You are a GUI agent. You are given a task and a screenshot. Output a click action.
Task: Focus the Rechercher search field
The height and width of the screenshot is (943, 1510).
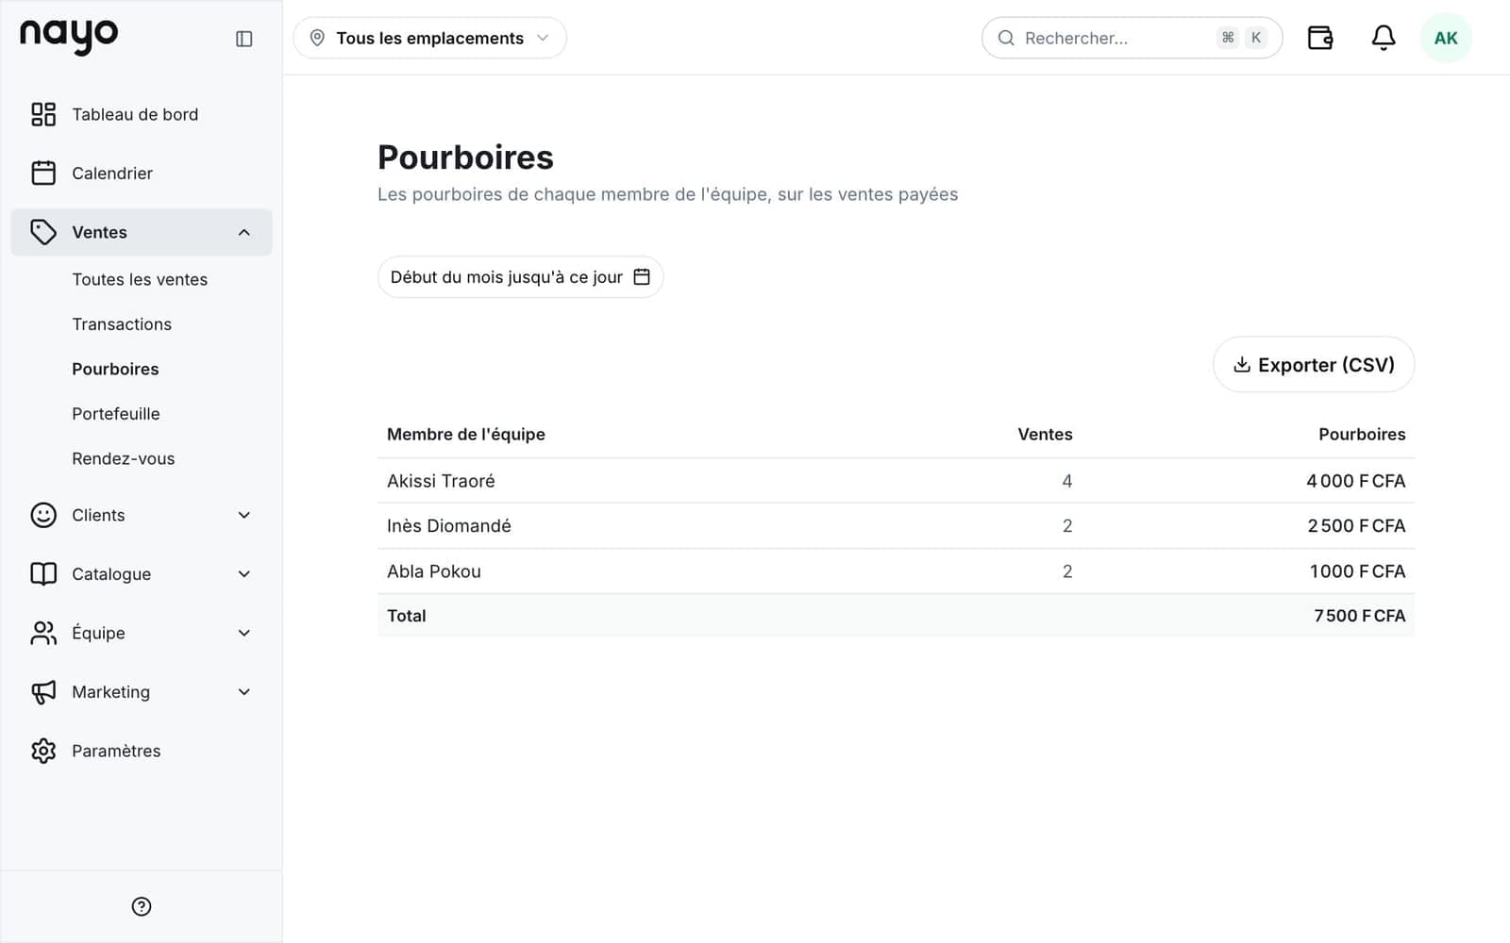click(1132, 38)
